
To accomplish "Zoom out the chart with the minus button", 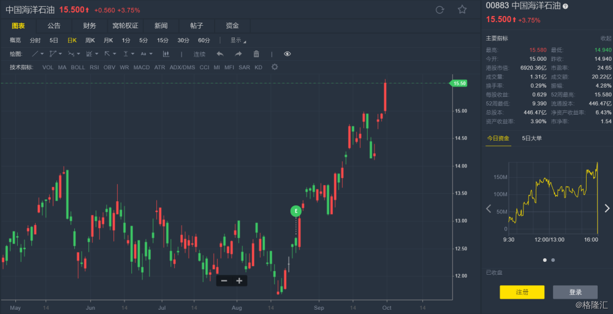I will (224, 281).
